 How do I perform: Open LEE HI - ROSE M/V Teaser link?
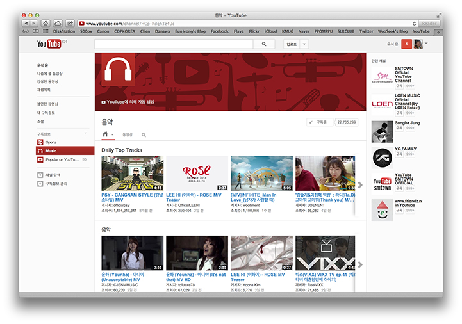[x=194, y=197]
